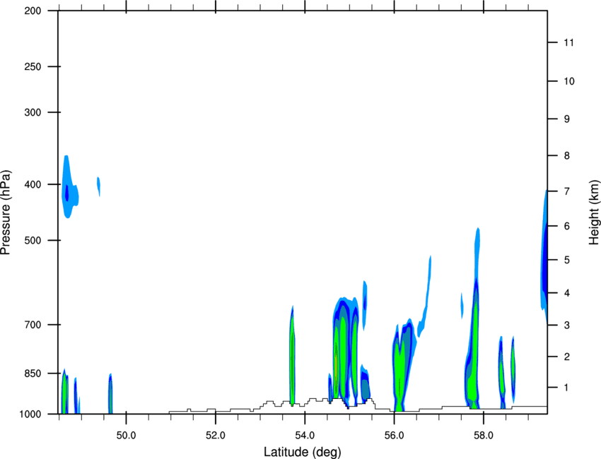
Task: Click the 700 pressure axis label
Action: 33,325
